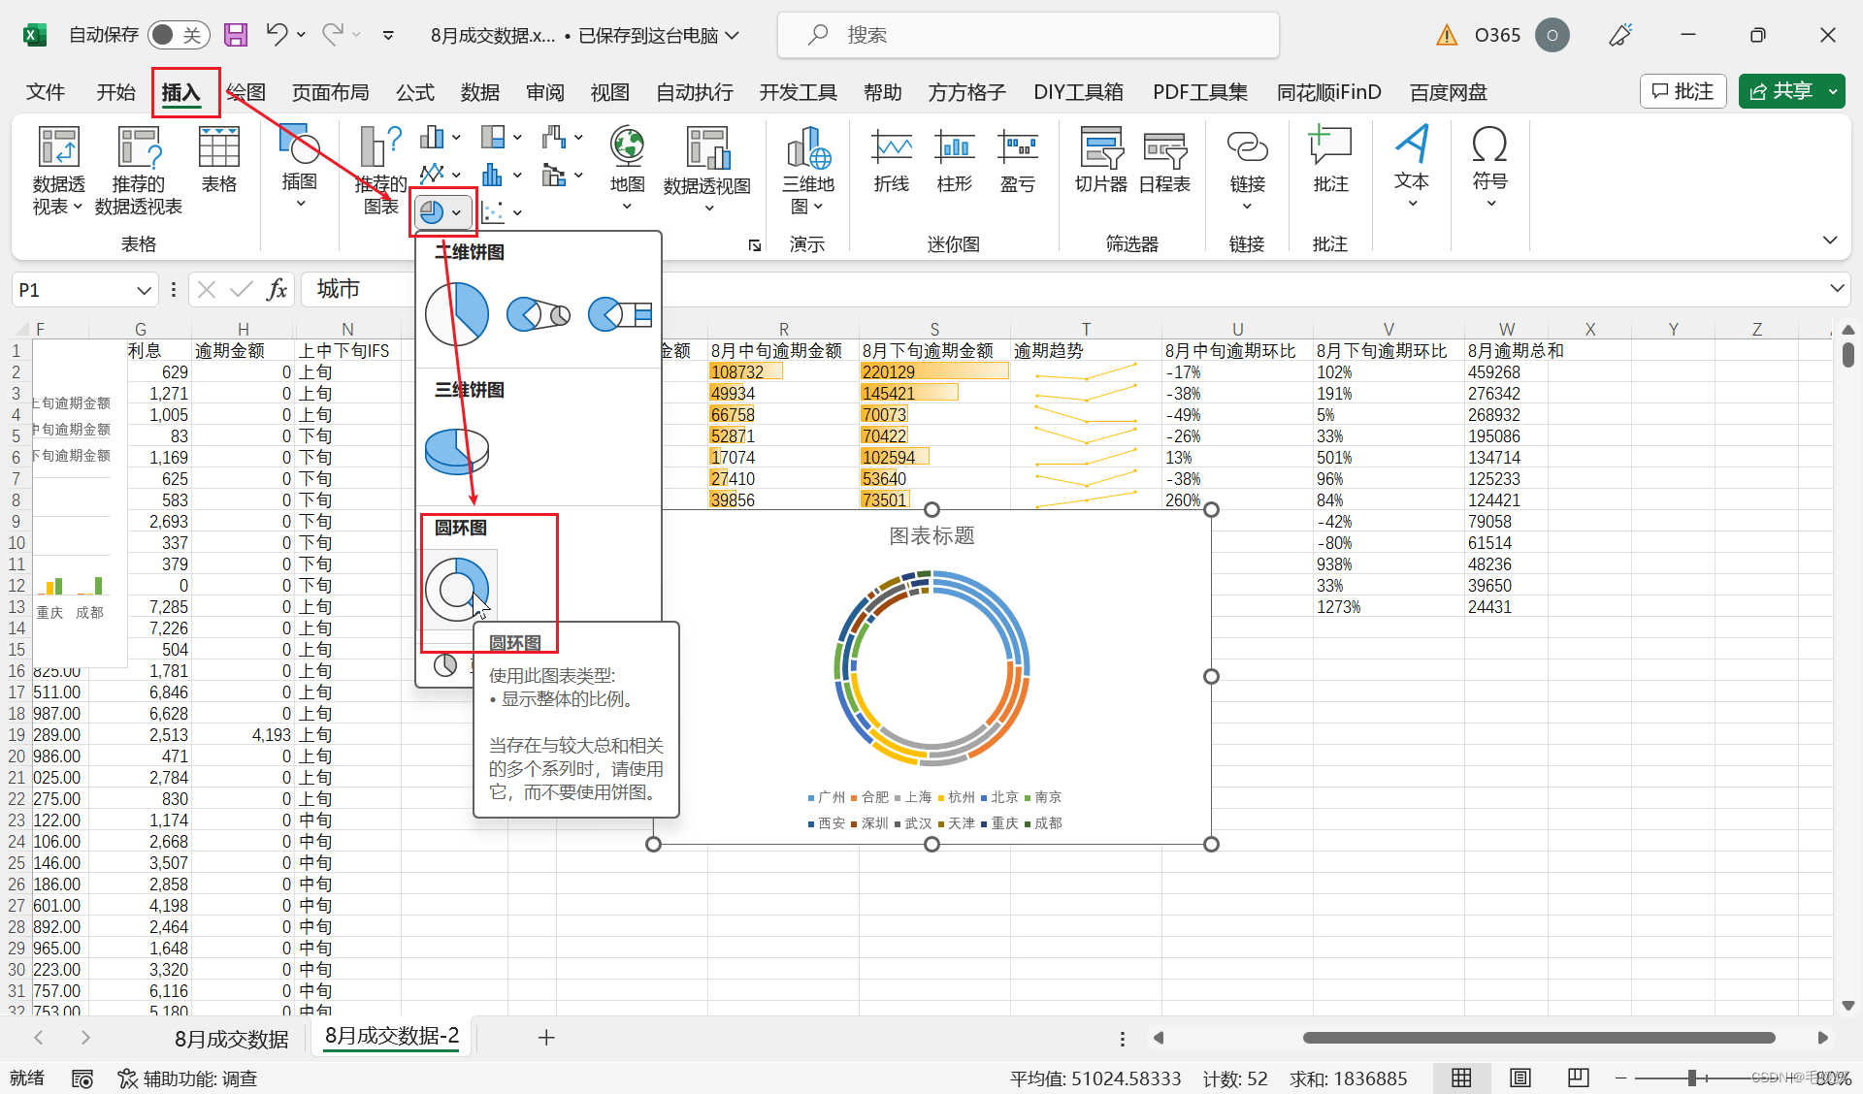Click the hierarchy treemap chart icon
Screen dimensions: 1863x1094
point(493,138)
